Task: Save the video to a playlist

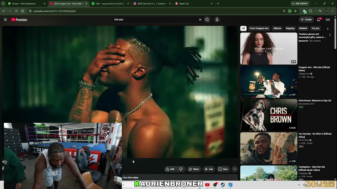Action: tap(223, 169)
